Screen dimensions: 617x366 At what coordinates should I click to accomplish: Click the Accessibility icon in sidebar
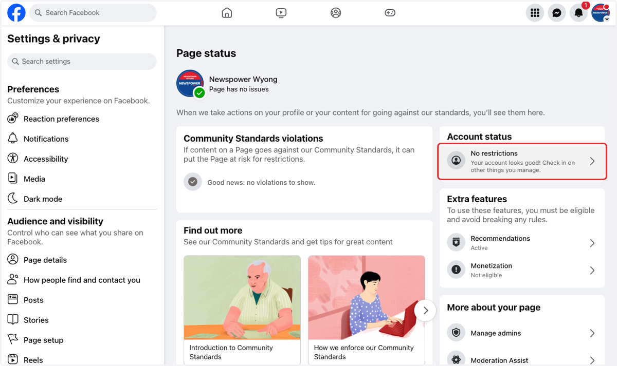13,159
